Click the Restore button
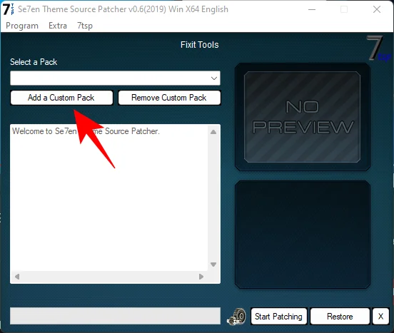 point(340,317)
